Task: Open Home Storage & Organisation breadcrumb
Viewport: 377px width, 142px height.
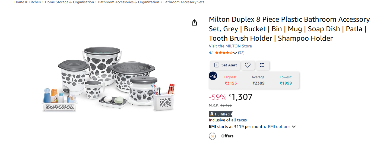Action: [x=69, y=2]
